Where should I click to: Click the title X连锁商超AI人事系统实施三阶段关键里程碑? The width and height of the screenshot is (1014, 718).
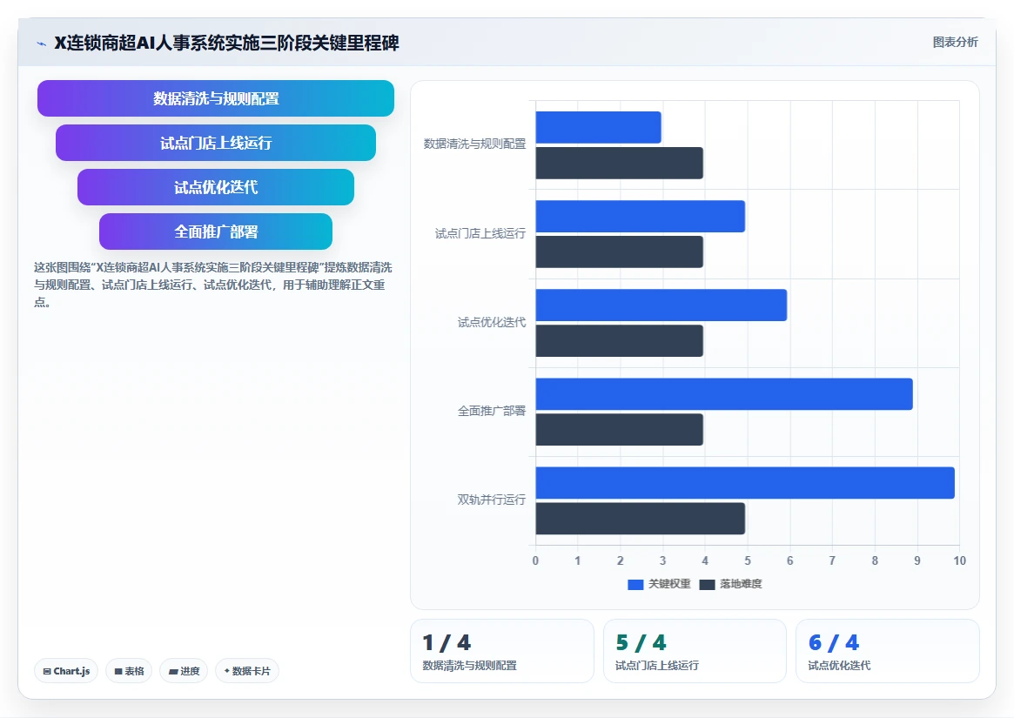226,43
